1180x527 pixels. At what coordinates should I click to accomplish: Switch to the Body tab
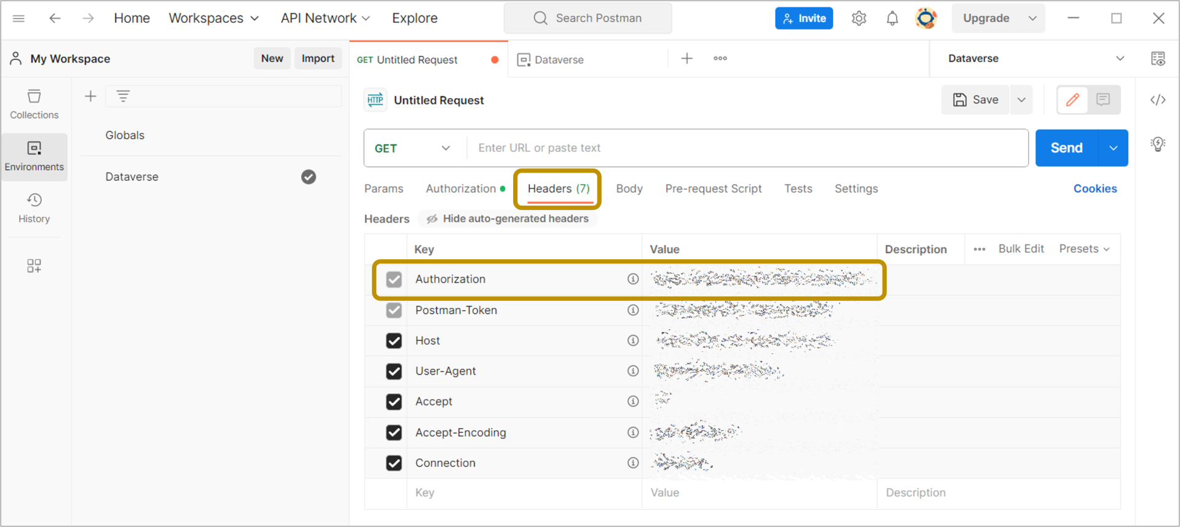click(x=629, y=189)
